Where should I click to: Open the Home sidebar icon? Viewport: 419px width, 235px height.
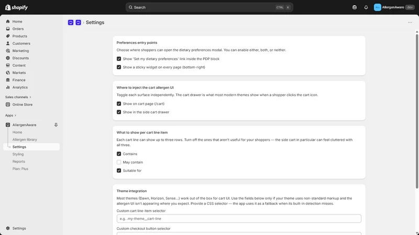pyautogui.click(x=8, y=21)
